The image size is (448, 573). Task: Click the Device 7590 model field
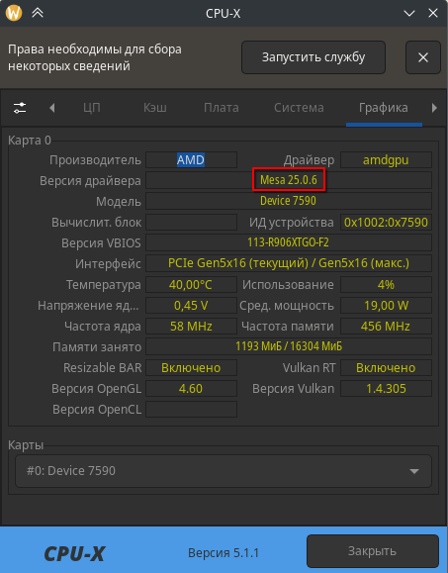[289, 201]
